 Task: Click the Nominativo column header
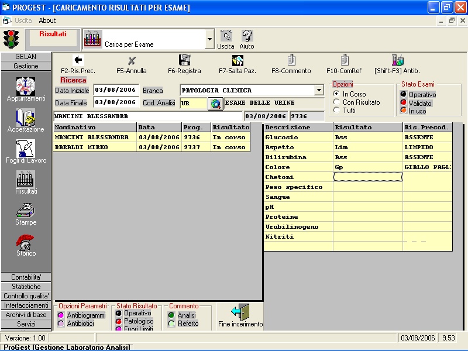95,127
